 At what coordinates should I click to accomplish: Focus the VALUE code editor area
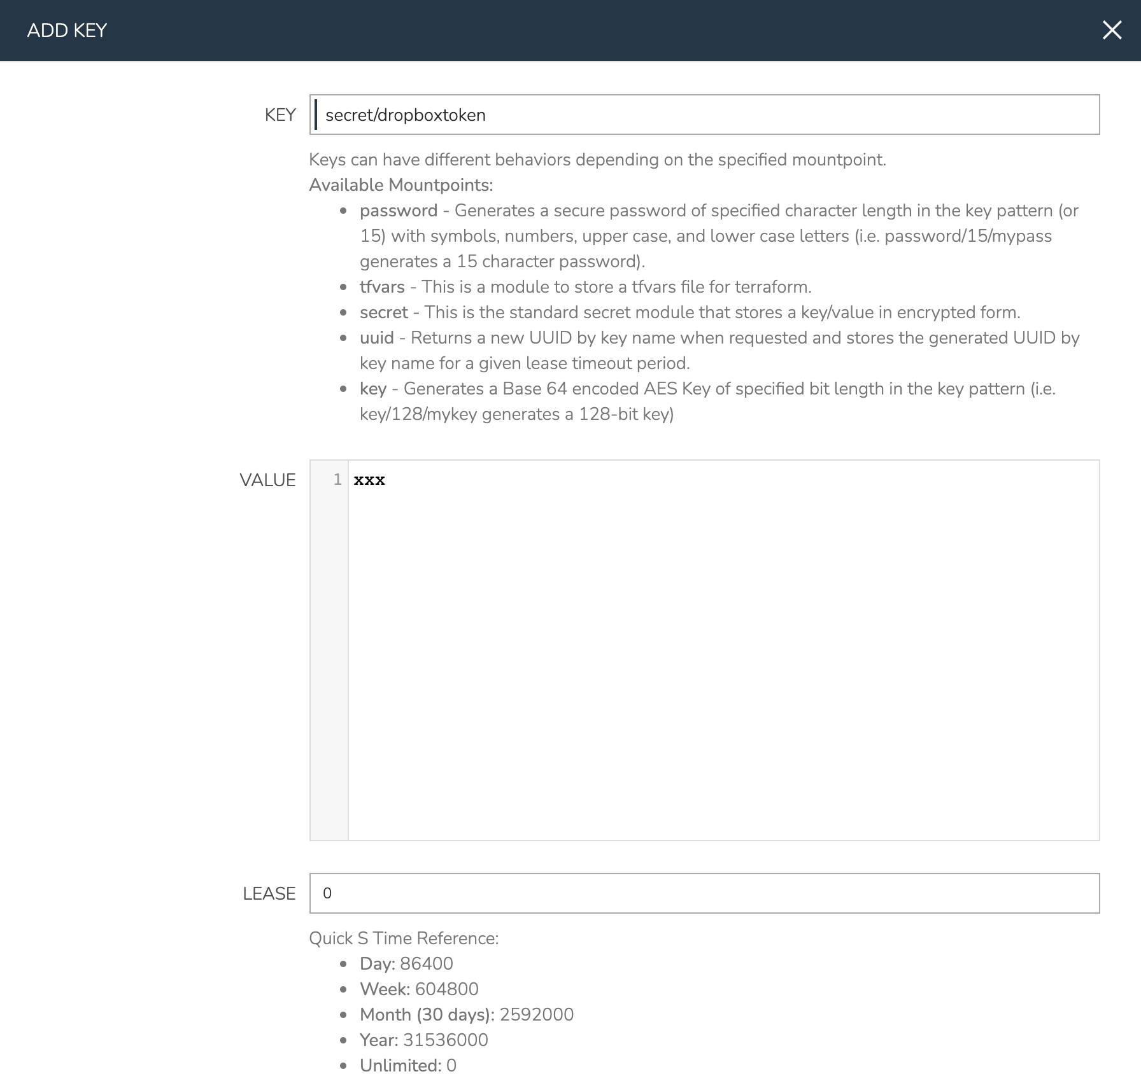pos(723,650)
